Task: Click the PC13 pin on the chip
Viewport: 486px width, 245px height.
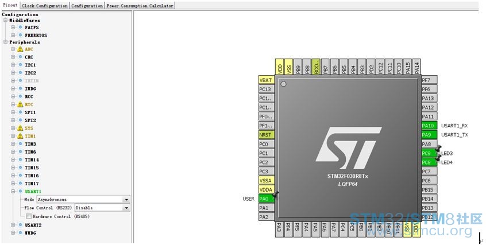Action: (267, 89)
